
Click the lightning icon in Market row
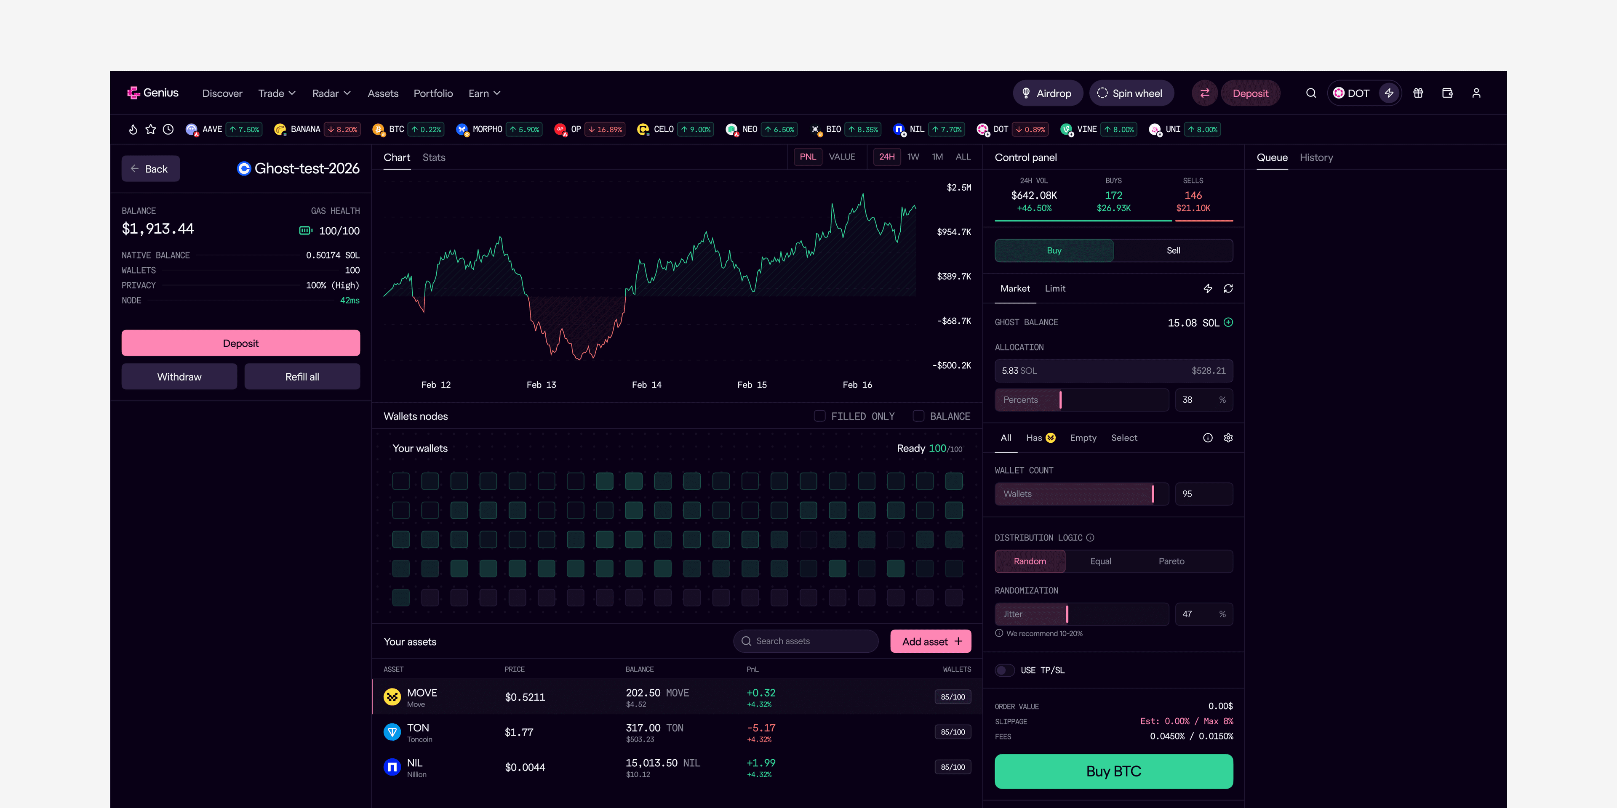tap(1208, 289)
